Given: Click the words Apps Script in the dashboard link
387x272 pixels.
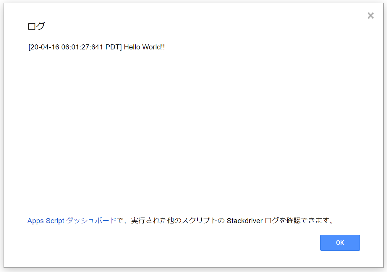Looking at the screenshot, I should point(46,221).
